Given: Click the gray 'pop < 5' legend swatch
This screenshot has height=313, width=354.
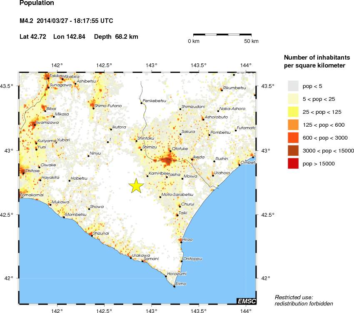Looking at the screenshot, I should click(293, 86).
